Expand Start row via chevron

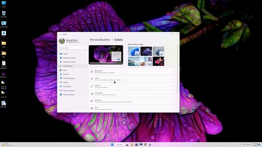pyautogui.click(x=173, y=108)
